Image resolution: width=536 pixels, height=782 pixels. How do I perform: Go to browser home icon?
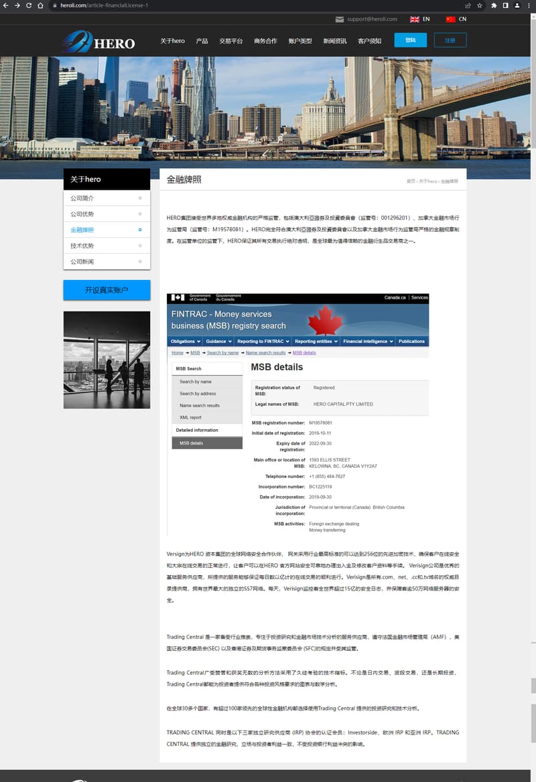[x=40, y=5]
